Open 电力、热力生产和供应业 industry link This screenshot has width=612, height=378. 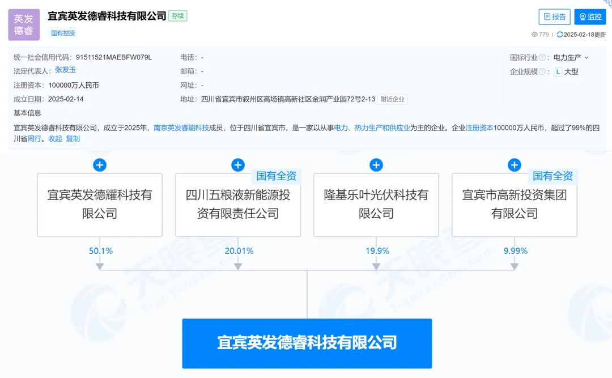[372, 128]
